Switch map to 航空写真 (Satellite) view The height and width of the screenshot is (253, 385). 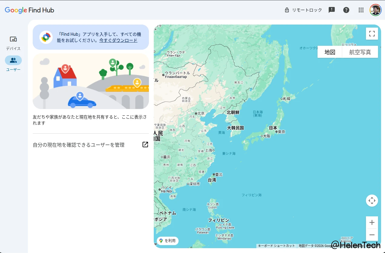click(x=360, y=52)
